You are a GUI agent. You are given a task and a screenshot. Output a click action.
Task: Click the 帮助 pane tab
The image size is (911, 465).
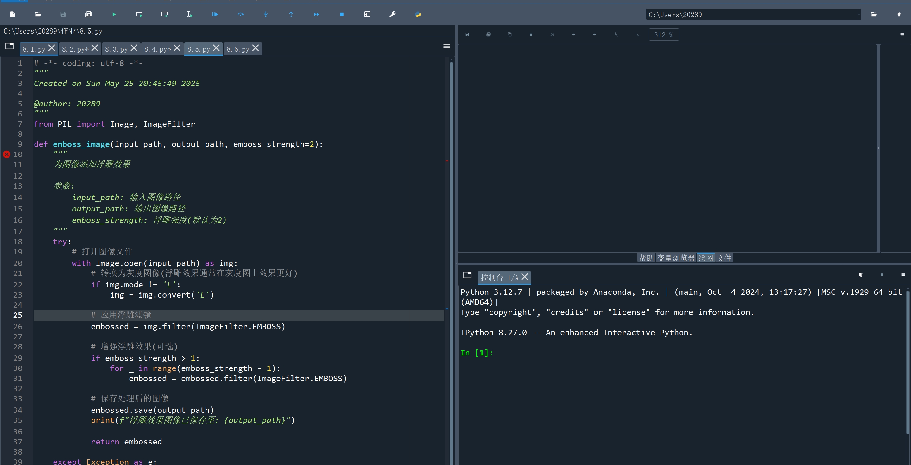pyautogui.click(x=646, y=258)
